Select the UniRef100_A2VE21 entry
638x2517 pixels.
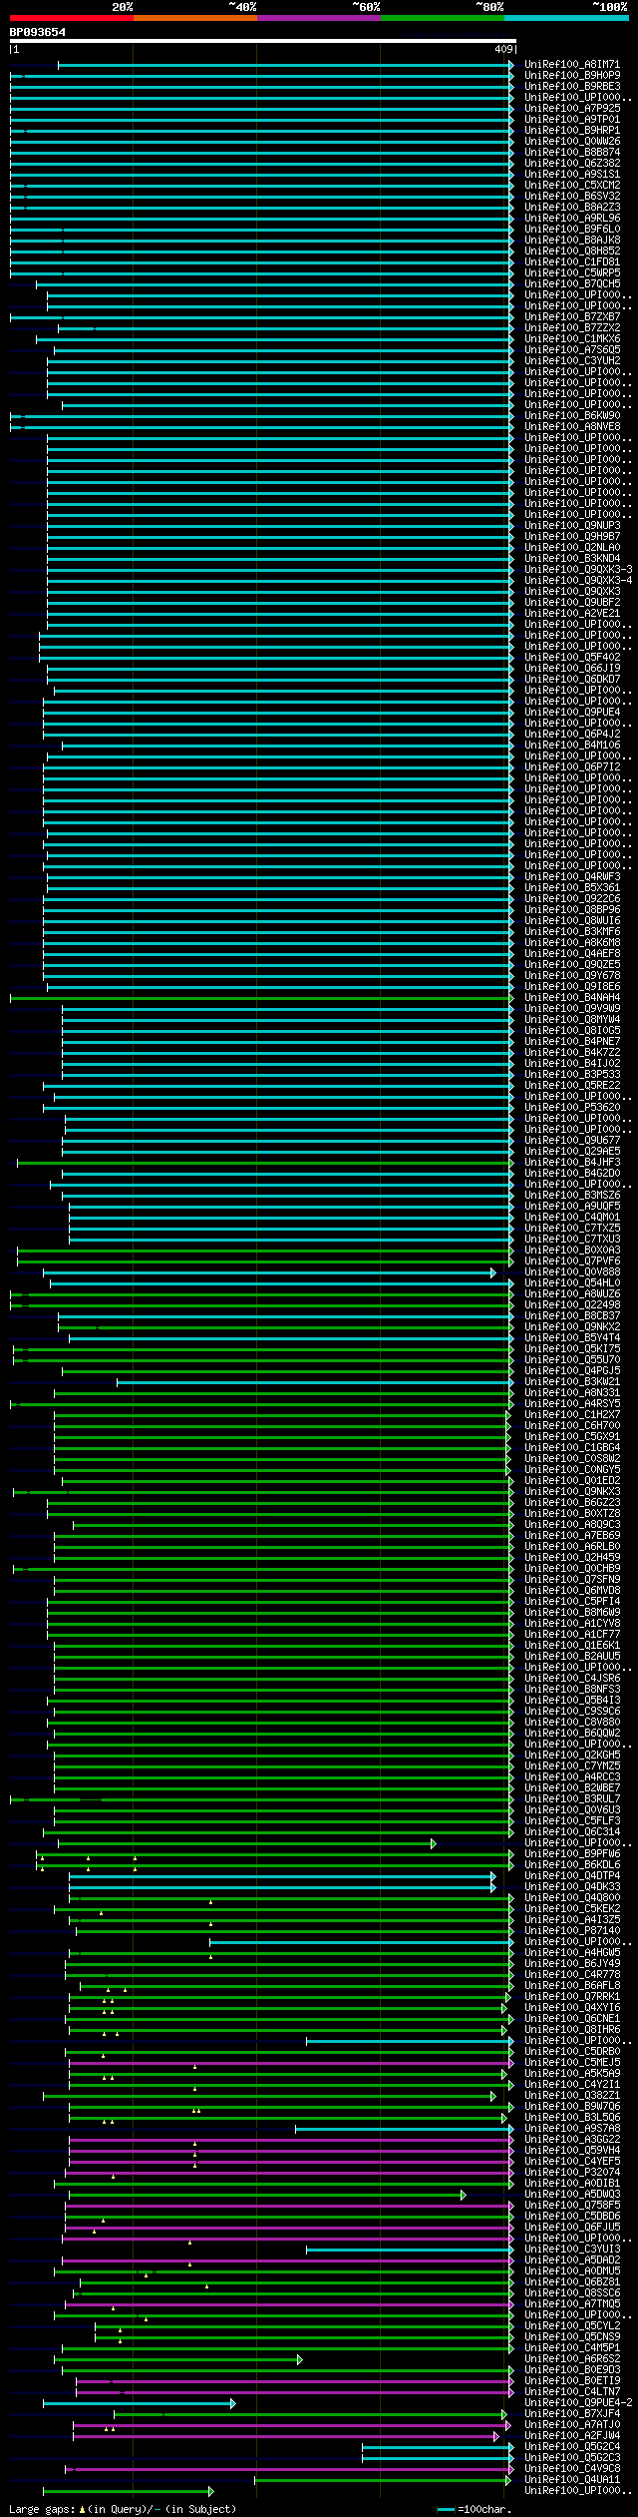point(572,613)
